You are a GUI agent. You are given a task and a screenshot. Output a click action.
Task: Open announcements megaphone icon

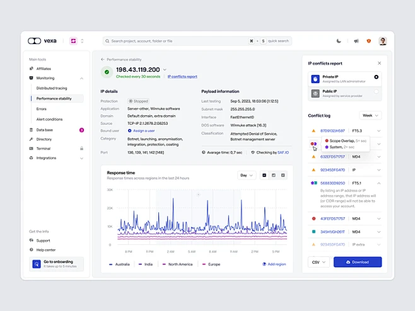click(x=356, y=41)
